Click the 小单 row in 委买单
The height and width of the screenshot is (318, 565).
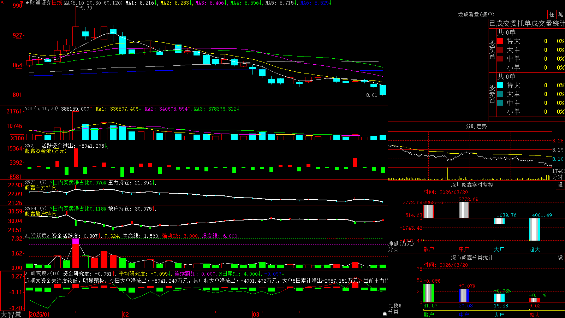point(530,67)
